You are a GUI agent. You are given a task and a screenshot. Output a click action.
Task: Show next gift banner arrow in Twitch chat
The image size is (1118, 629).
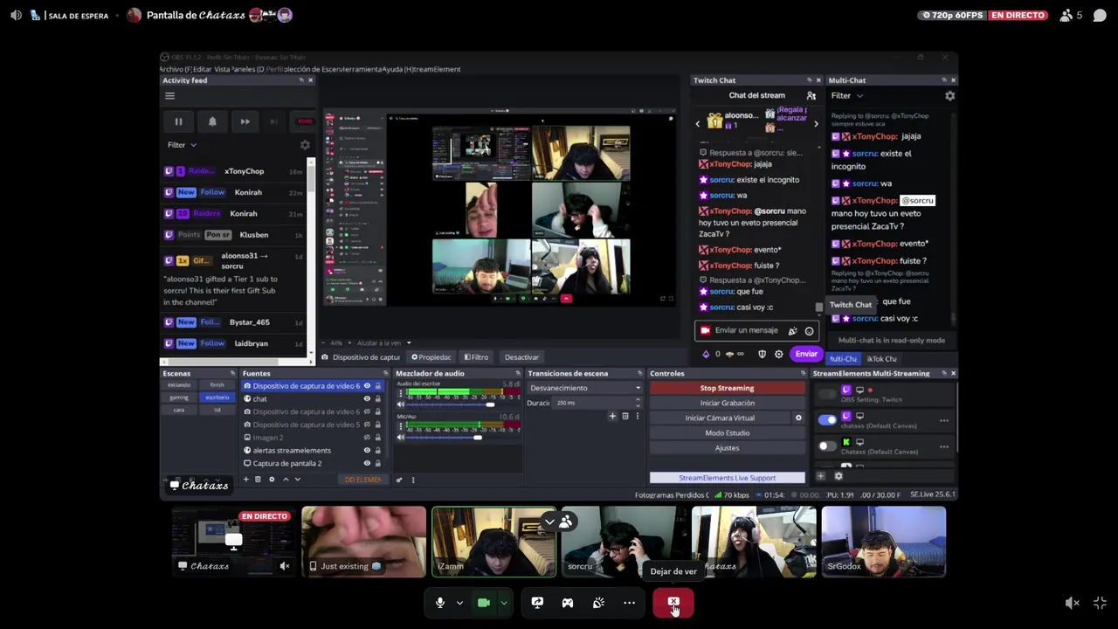pyautogui.click(x=816, y=124)
